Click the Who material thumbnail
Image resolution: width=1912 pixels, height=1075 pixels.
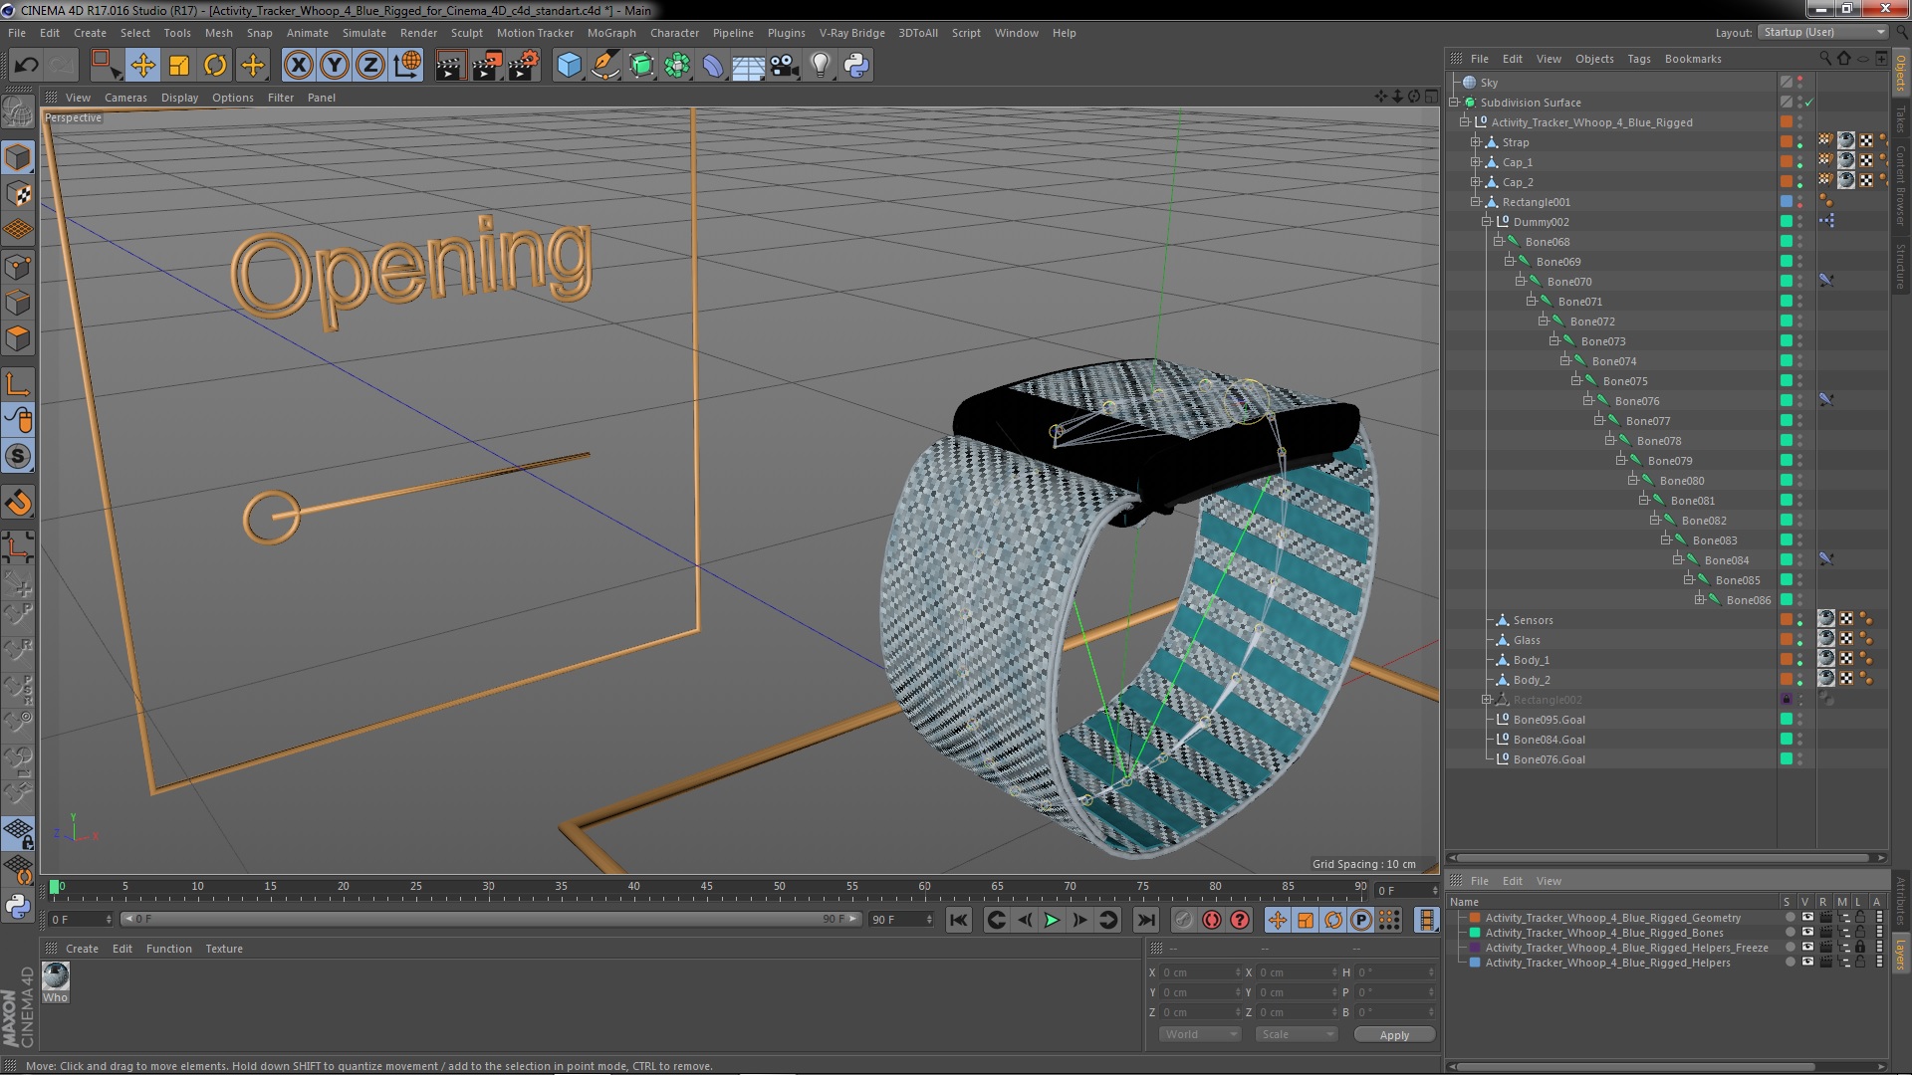tap(56, 976)
